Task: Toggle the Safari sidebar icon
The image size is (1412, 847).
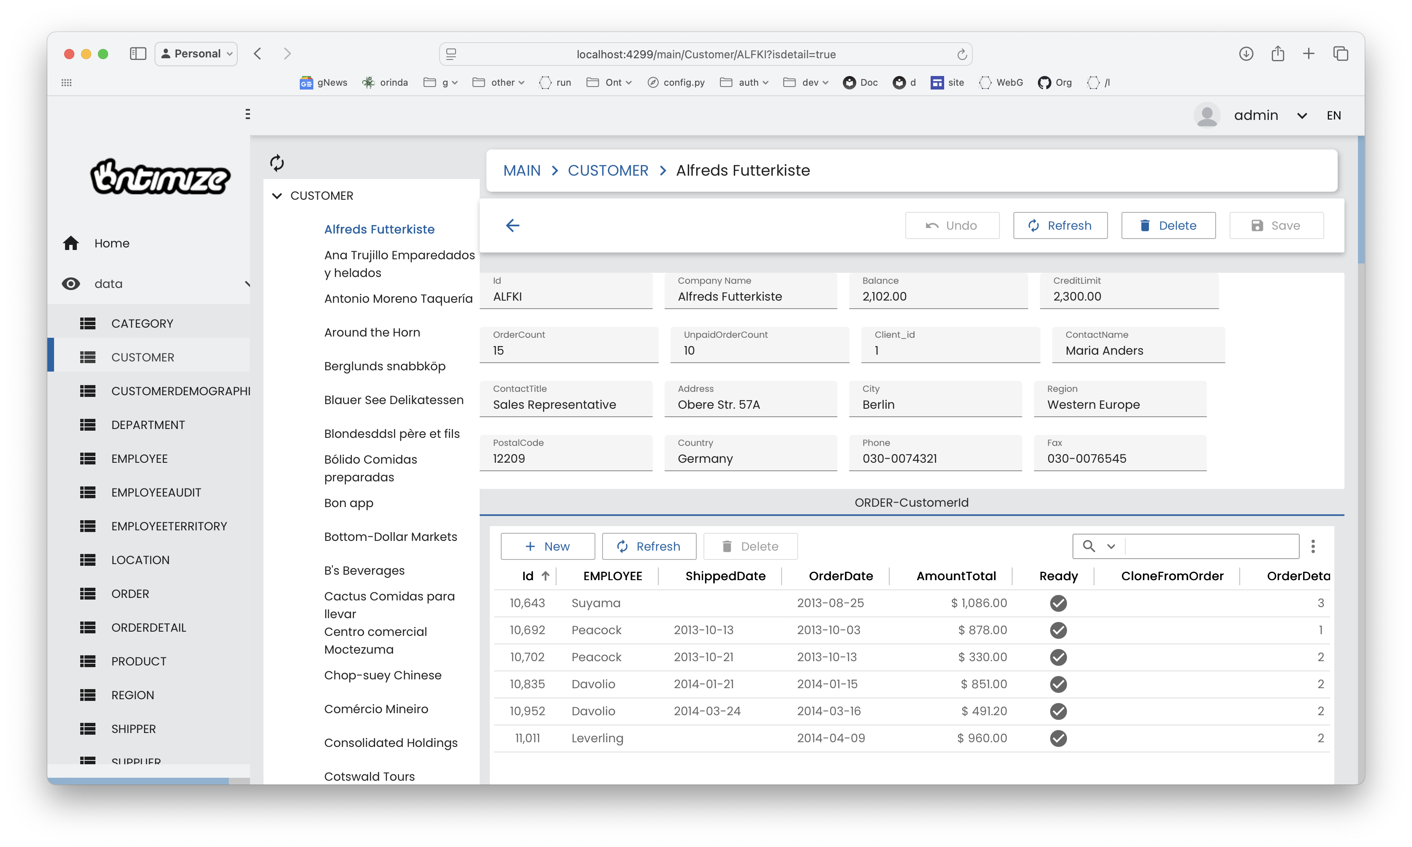Action: click(x=138, y=54)
